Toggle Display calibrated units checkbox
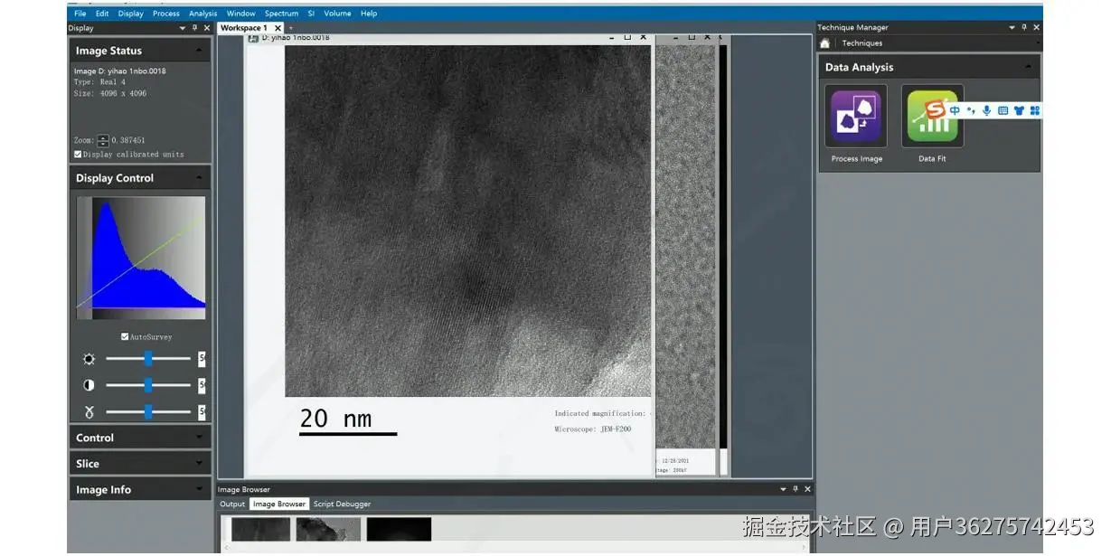Viewport: 1111px width, 556px height. click(x=78, y=155)
